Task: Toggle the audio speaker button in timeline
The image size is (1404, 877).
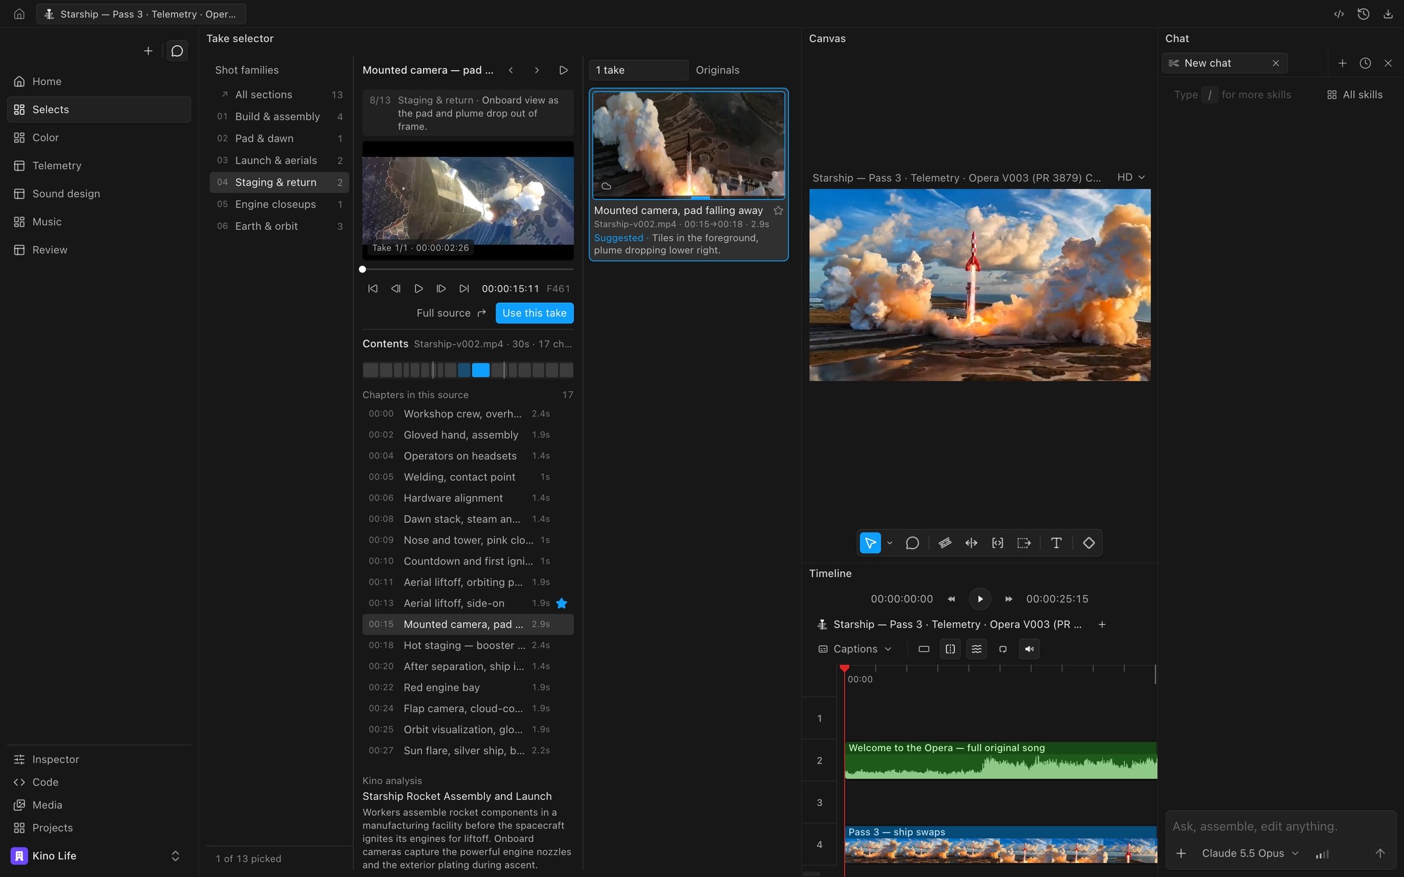Action: [1029, 649]
